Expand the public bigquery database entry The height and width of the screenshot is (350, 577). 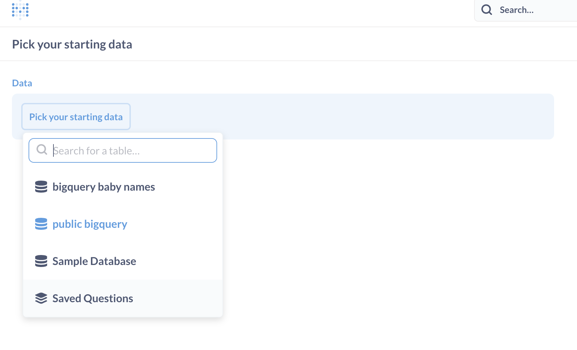pos(89,224)
